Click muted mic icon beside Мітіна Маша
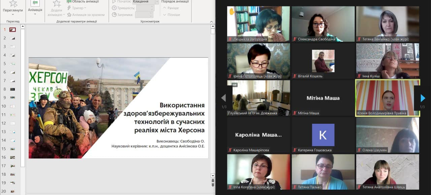 (x=295, y=113)
